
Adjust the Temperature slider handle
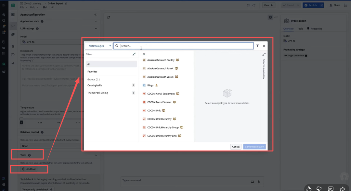click(21, 119)
